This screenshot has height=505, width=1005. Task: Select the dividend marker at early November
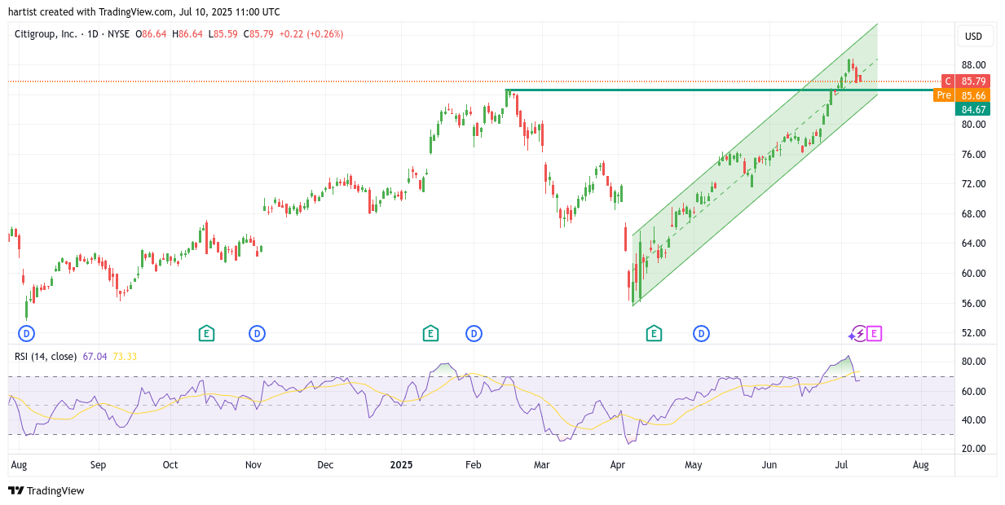pyautogui.click(x=257, y=333)
